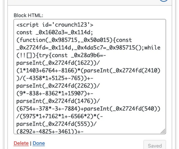Click the parseInt(_0x2724fd(1476)) line
The width and height of the screenshot is (179, 149).
click(58, 101)
